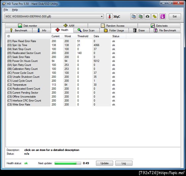Switch to the File Benchmark tab
The width and height of the screenshot is (186, 176).
[x=165, y=30]
